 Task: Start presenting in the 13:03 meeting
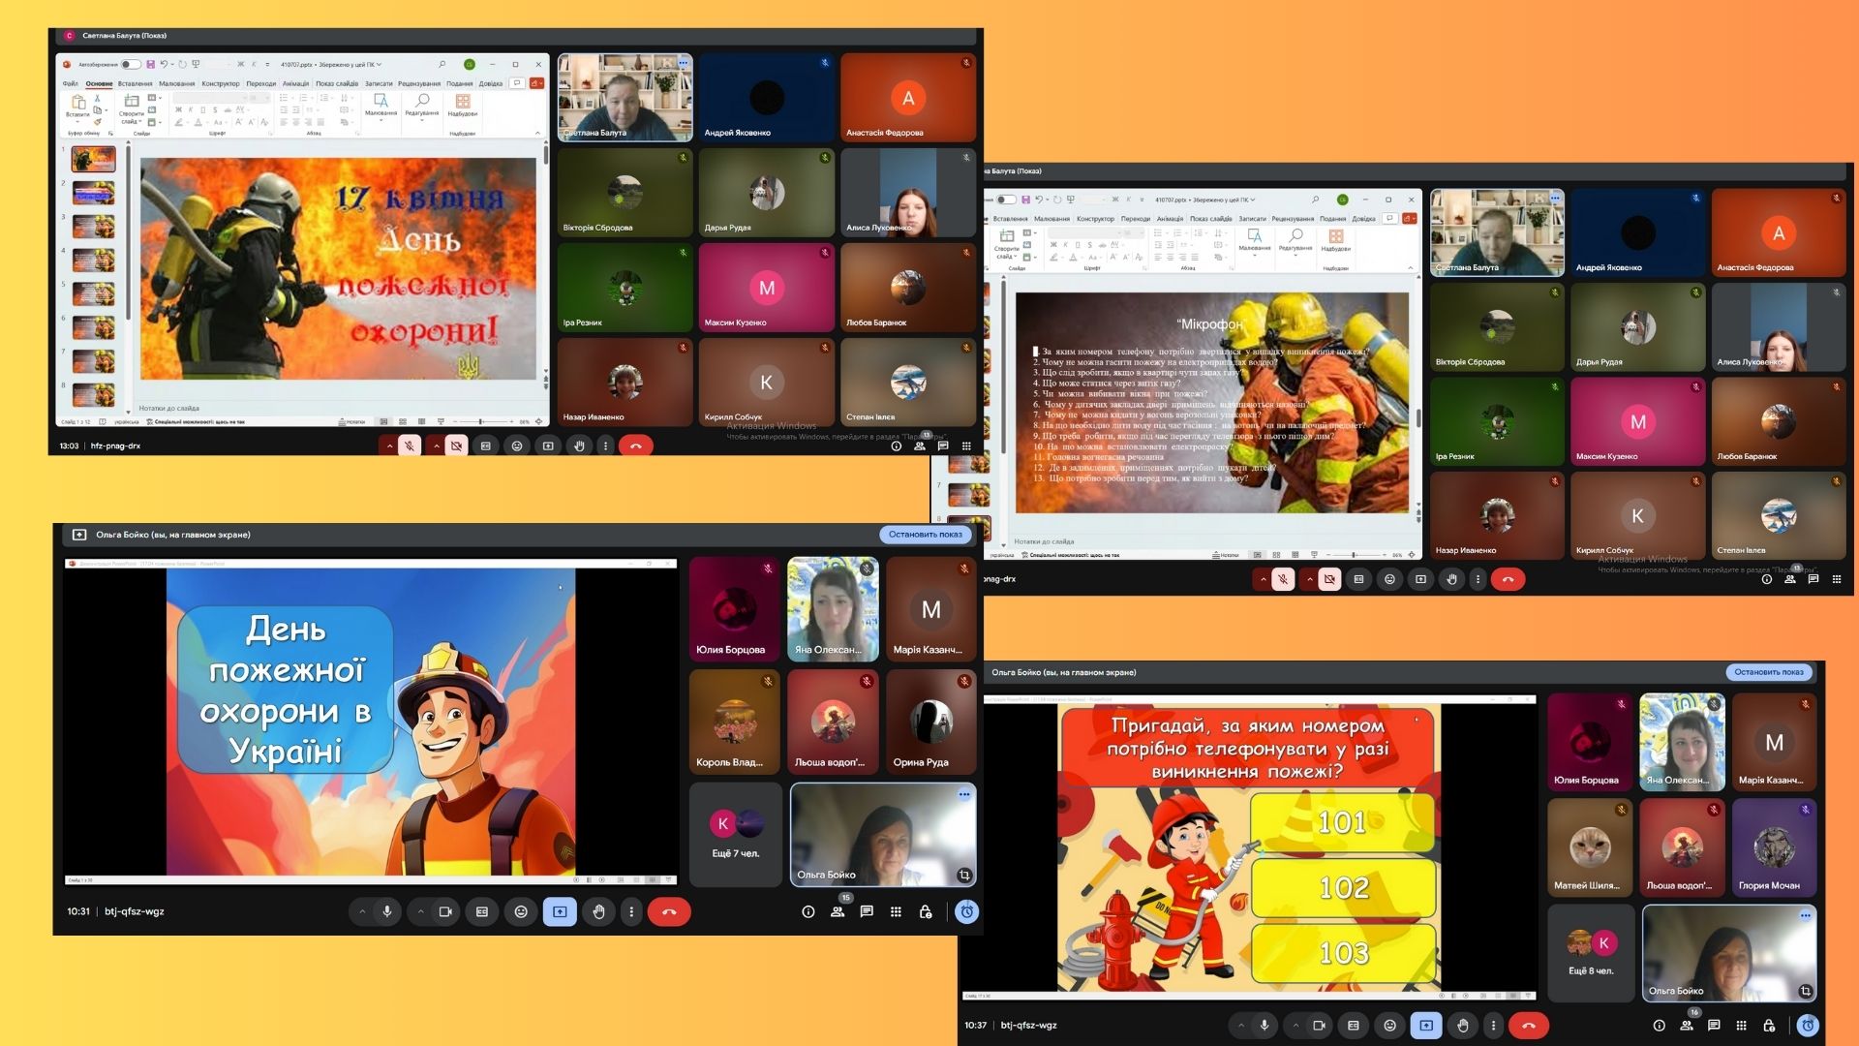pyautogui.click(x=548, y=446)
